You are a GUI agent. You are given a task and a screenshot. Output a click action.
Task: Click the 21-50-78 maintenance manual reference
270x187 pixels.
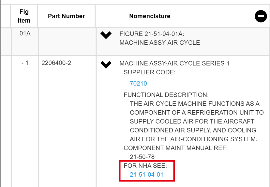tap(142, 157)
